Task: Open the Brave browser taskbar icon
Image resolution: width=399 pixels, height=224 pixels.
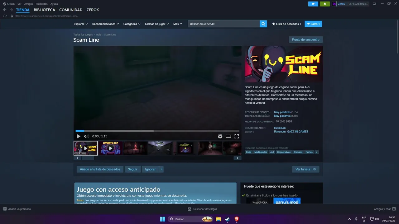Action: pos(237,219)
